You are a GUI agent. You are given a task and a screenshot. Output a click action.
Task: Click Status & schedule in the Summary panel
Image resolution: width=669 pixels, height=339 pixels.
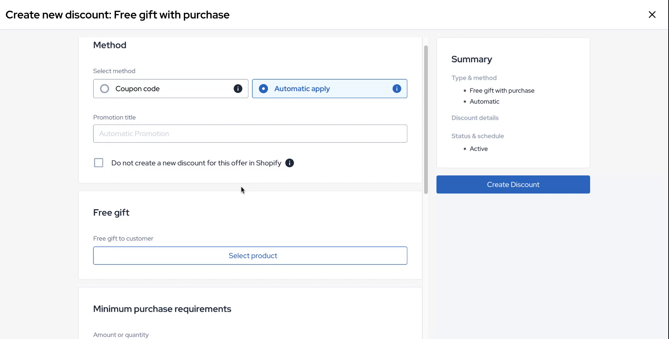coord(477,136)
